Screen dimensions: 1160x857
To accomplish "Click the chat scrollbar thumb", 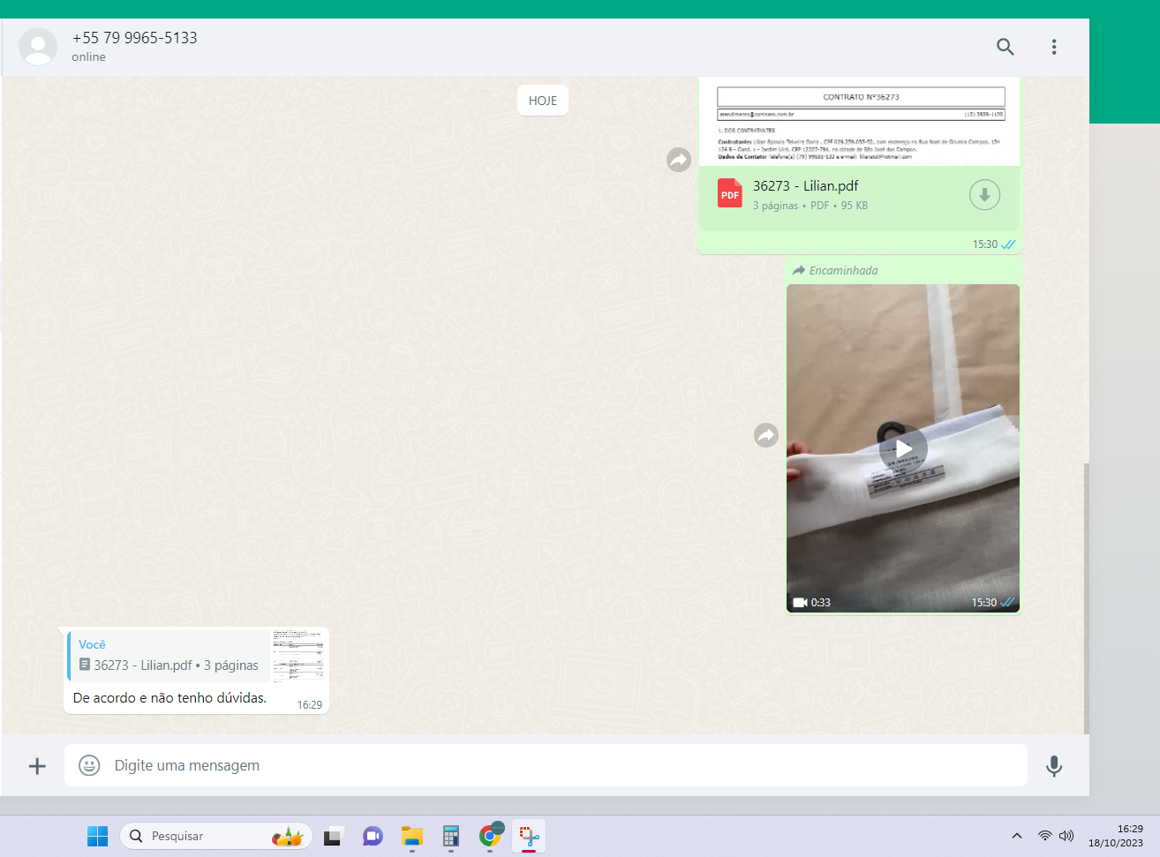I will pyautogui.click(x=1087, y=598).
